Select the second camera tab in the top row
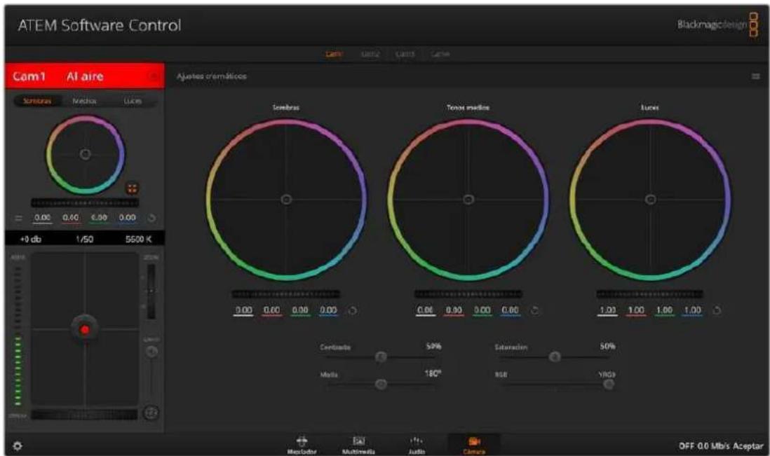The image size is (770, 456). [370, 54]
